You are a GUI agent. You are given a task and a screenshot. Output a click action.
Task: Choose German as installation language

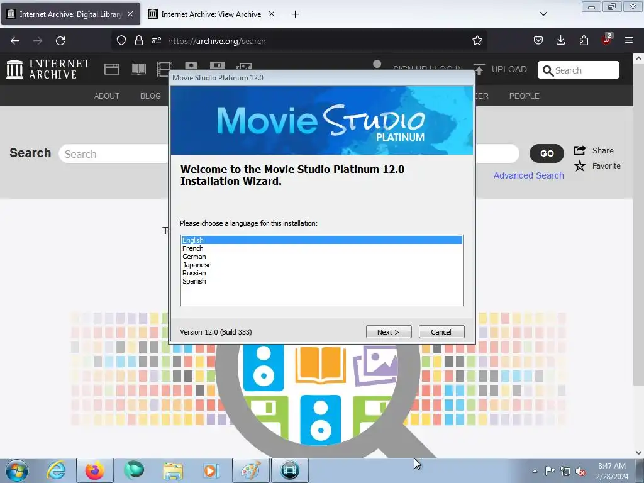pos(194,257)
